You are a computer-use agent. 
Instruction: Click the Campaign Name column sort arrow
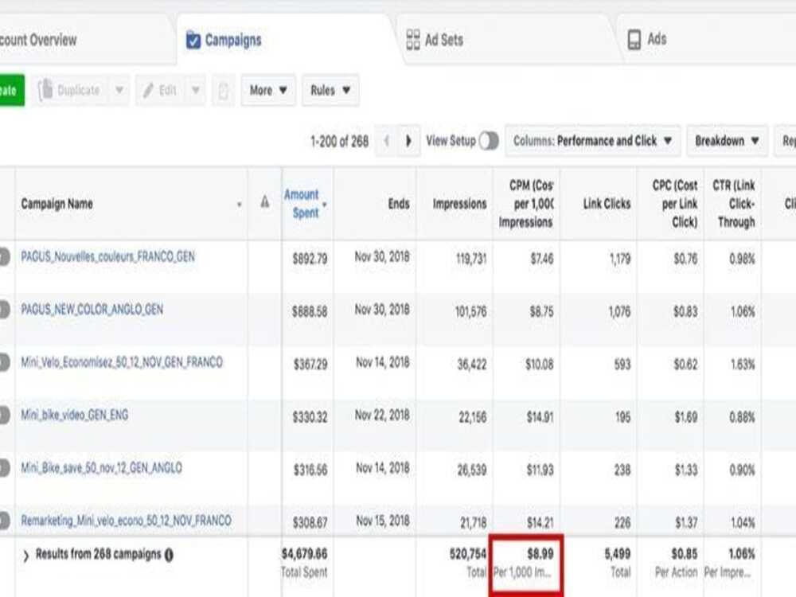coord(239,205)
